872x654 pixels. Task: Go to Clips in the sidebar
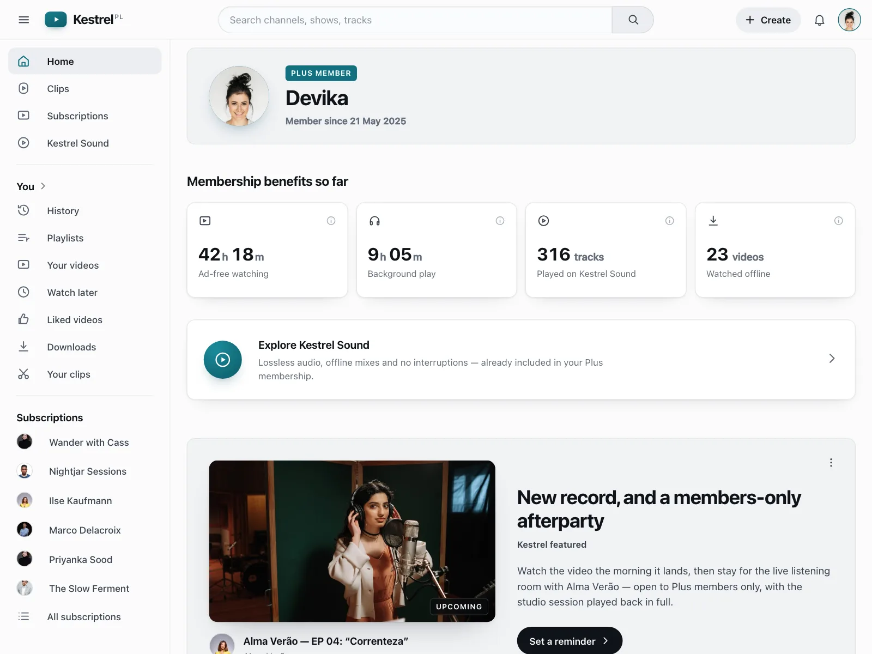(85, 88)
